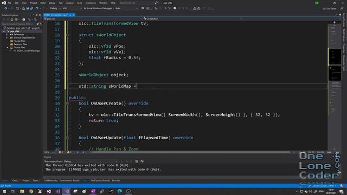Toggle word wrap in Output window
This screenshot has width=347, height=195.
[142, 161]
